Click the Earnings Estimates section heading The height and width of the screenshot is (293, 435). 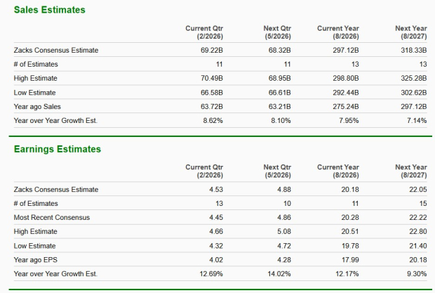[x=58, y=149]
